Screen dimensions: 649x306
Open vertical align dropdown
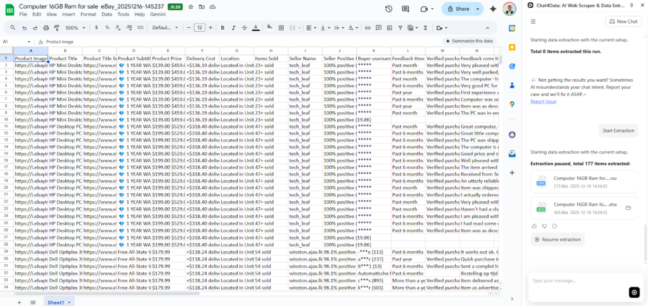tap(324, 28)
